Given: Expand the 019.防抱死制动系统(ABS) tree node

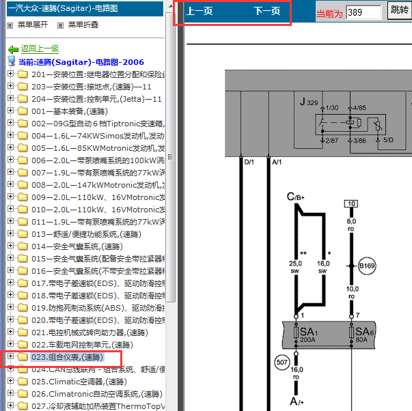Looking at the screenshot, I should coord(10,307).
